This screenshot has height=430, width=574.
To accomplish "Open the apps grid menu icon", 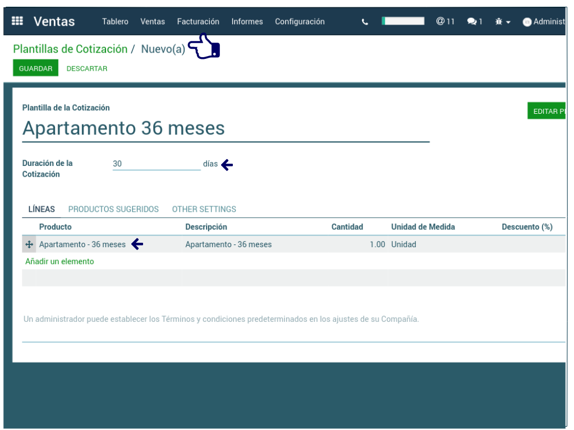I will 17,21.
